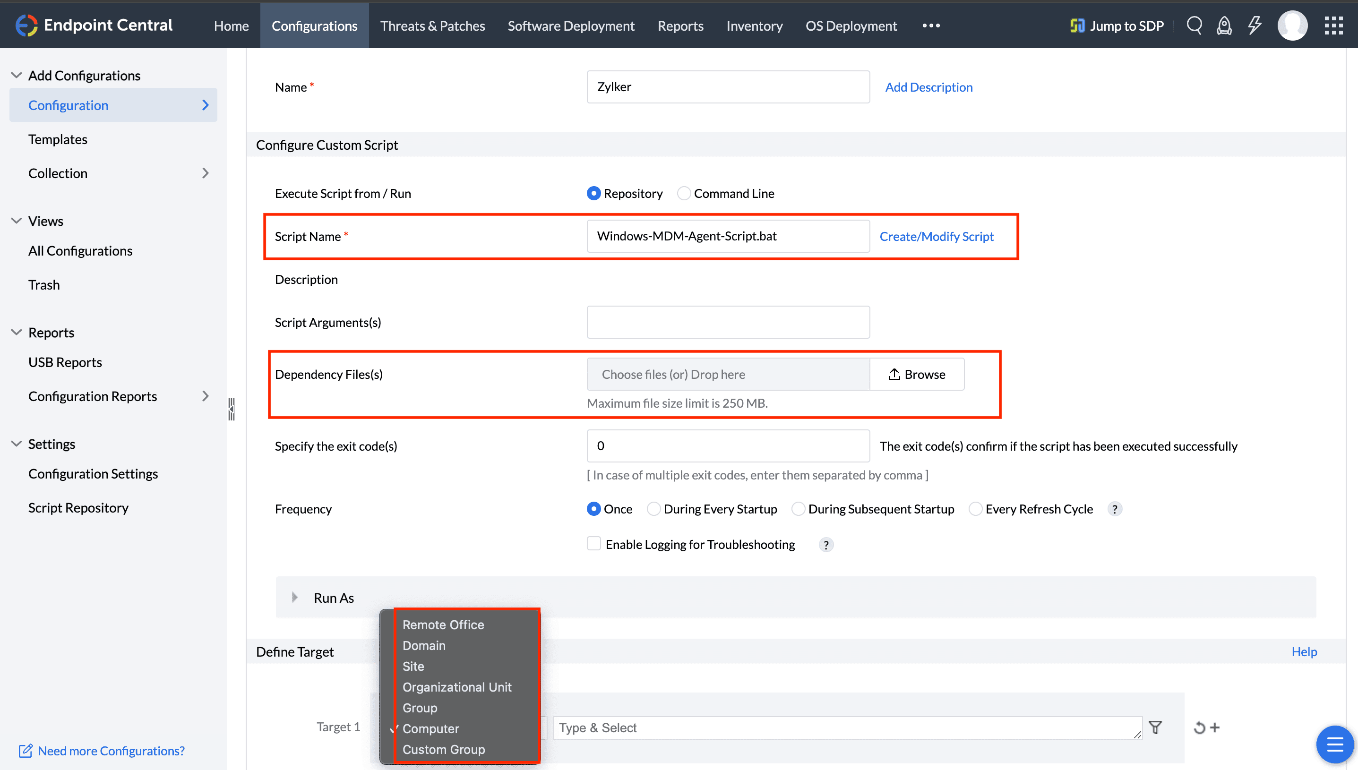Click the user profile avatar
This screenshot has height=770, width=1358.
pyautogui.click(x=1292, y=25)
